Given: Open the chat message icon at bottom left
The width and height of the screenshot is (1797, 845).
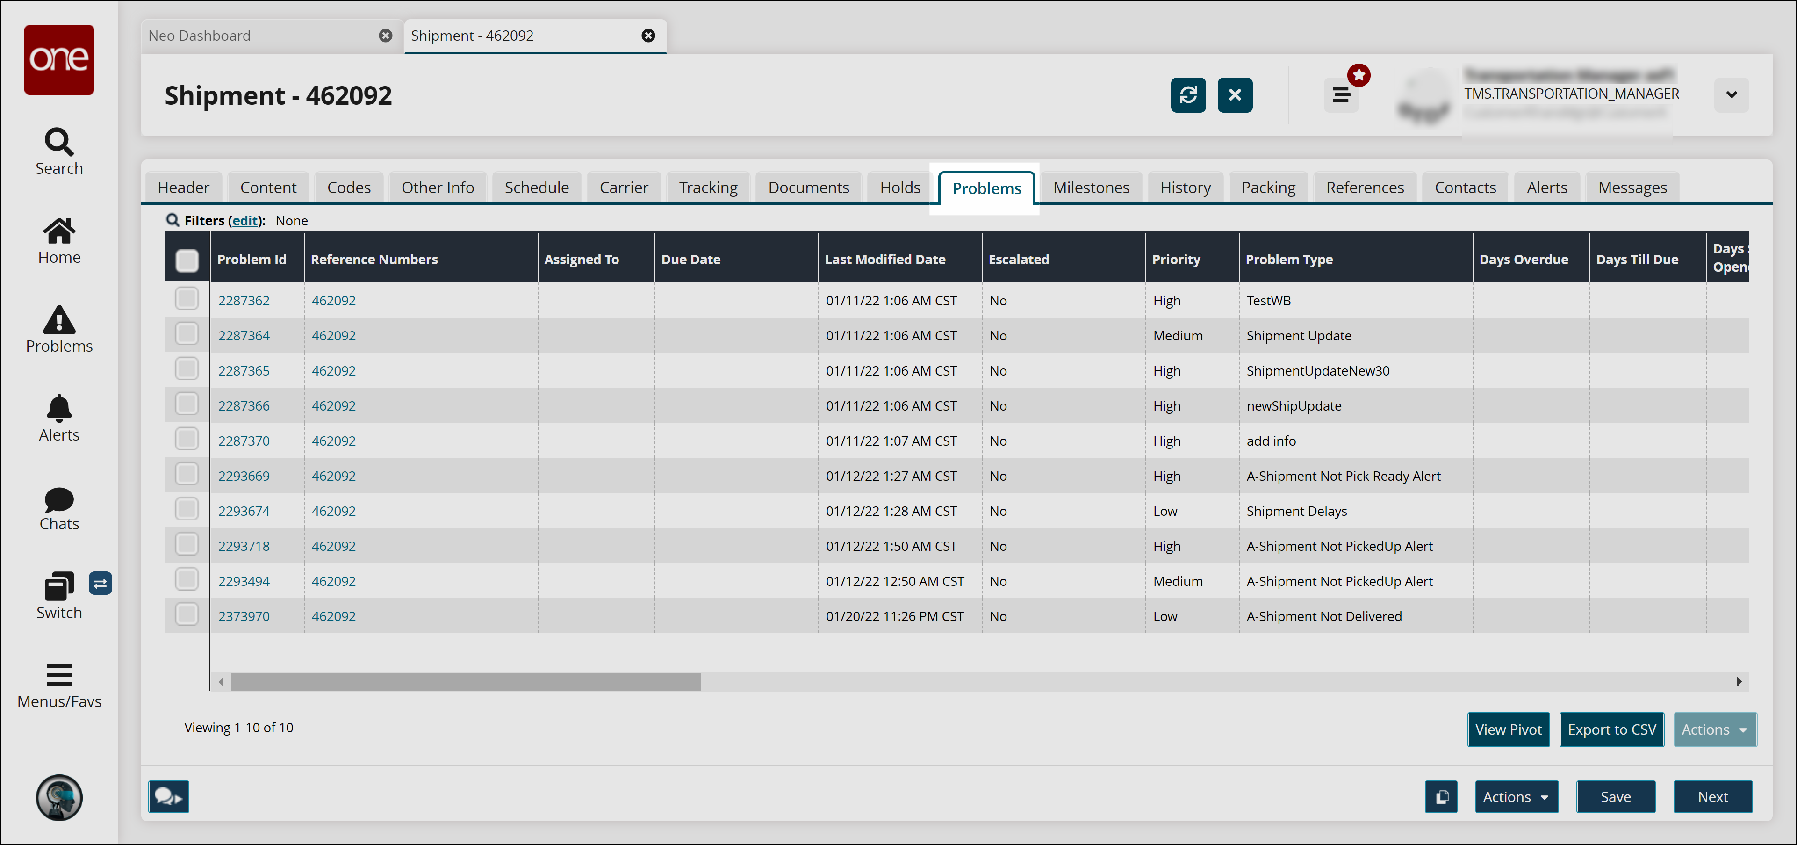Looking at the screenshot, I should (168, 797).
